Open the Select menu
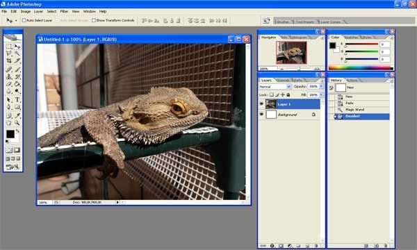The width and height of the screenshot is (417, 250). click(51, 11)
